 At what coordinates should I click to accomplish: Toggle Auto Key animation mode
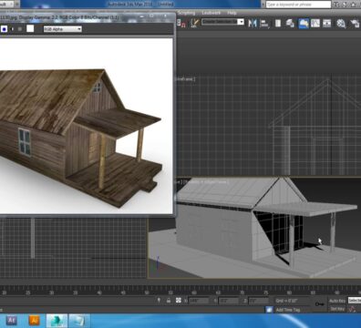click(x=337, y=301)
